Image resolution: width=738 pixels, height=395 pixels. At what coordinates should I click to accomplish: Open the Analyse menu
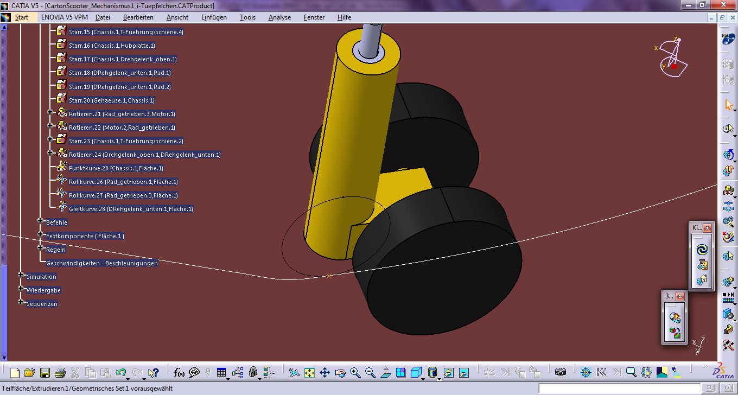tap(279, 17)
